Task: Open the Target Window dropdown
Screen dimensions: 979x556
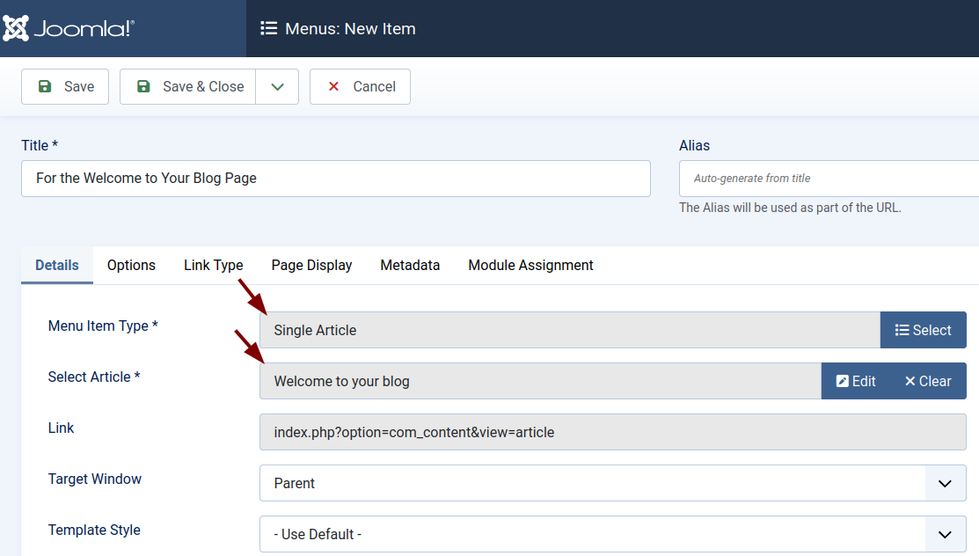Action: [945, 483]
